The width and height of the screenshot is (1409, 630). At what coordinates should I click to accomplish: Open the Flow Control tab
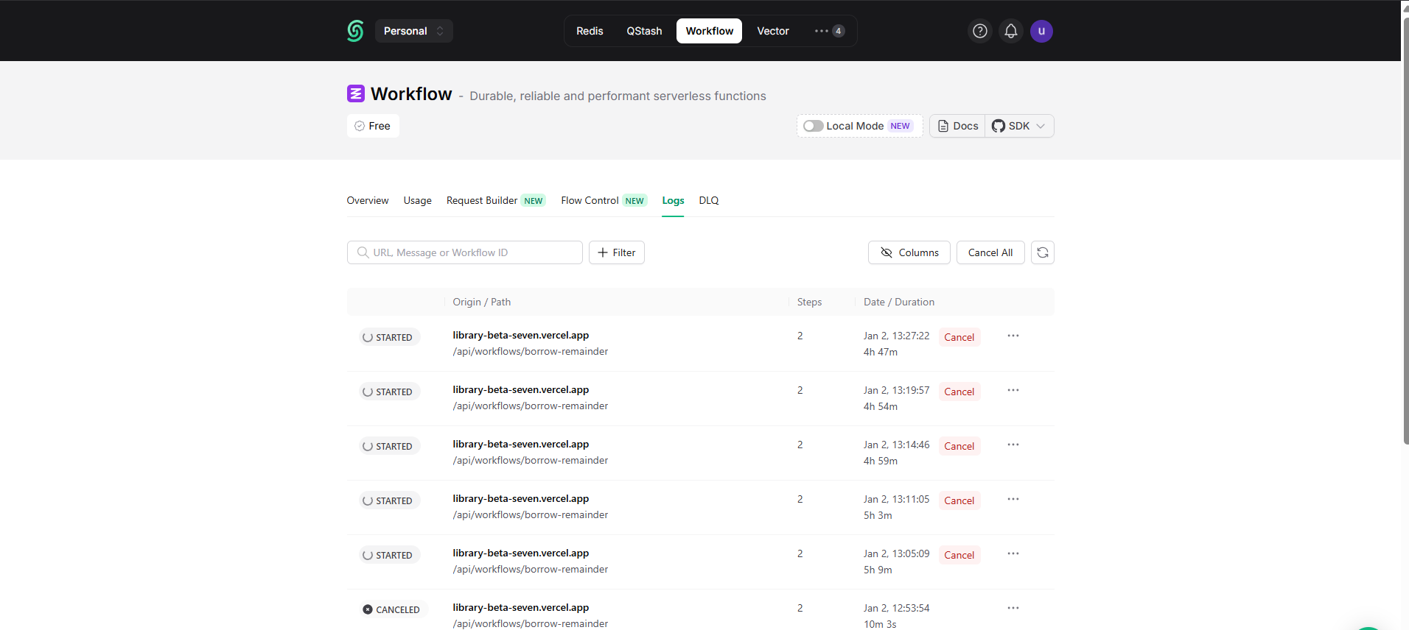coord(604,200)
